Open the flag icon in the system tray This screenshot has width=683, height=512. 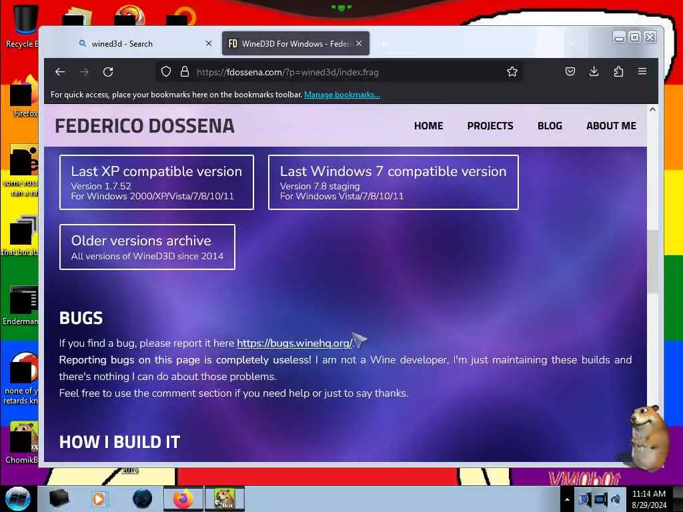(x=584, y=499)
